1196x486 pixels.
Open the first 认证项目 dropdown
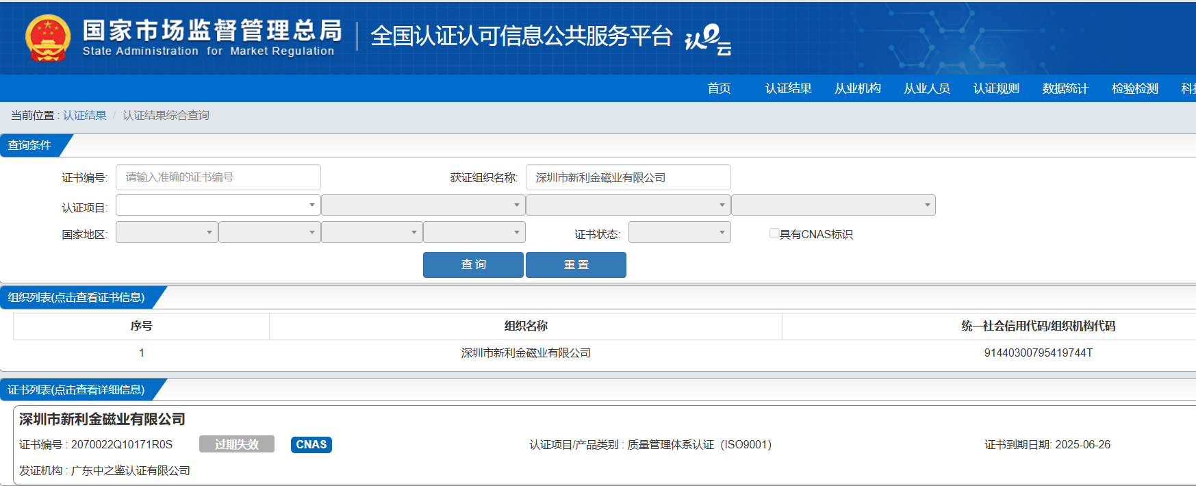point(218,205)
